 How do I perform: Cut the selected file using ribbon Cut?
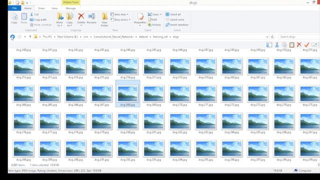pyautogui.click(x=34, y=14)
